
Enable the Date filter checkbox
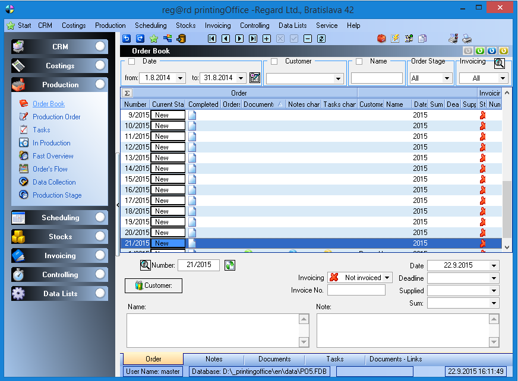131,61
